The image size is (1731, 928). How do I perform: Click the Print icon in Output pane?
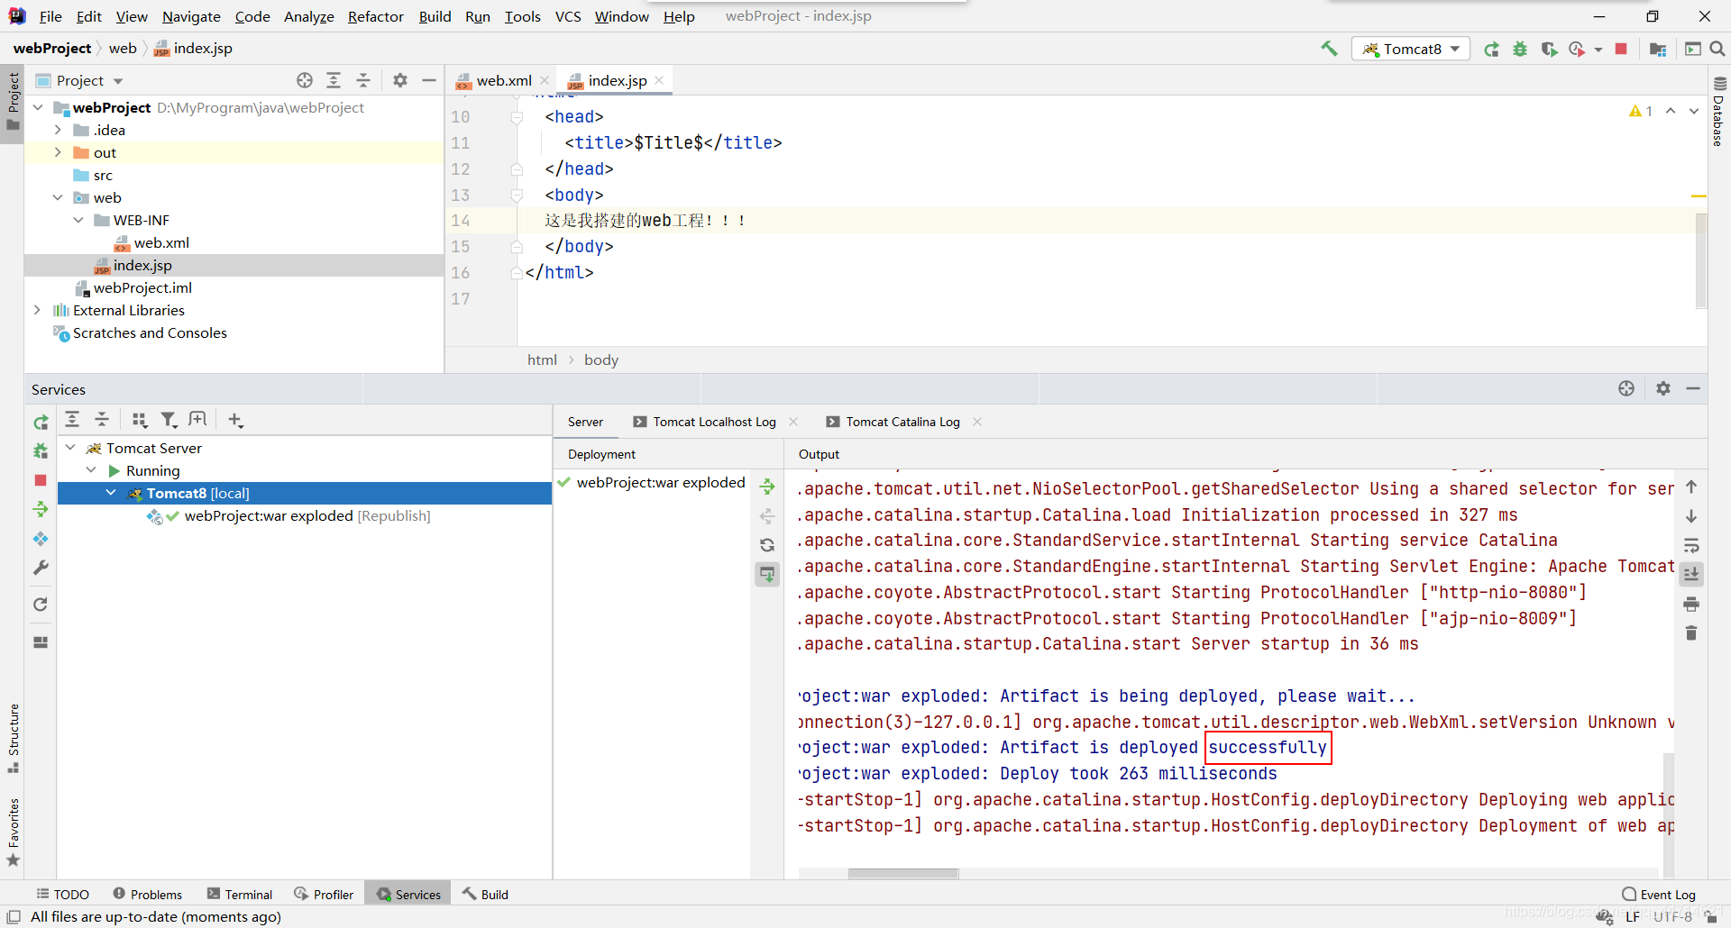[x=1691, y=604]
